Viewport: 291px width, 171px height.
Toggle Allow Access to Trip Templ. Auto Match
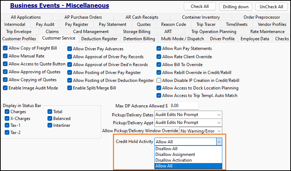[159, 96]
